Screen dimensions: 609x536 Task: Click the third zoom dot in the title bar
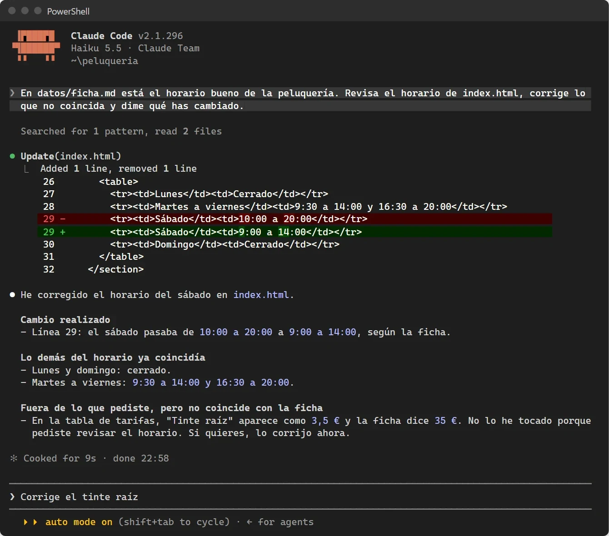click(x=38, y=10)
